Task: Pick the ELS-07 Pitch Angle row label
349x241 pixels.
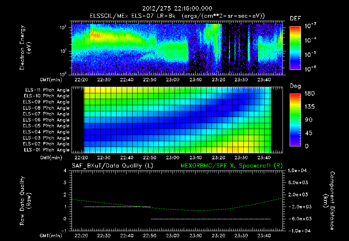Action: [x=46, y=114]
